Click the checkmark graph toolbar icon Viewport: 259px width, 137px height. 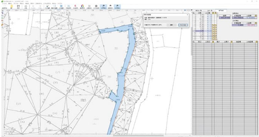point(47,6)
